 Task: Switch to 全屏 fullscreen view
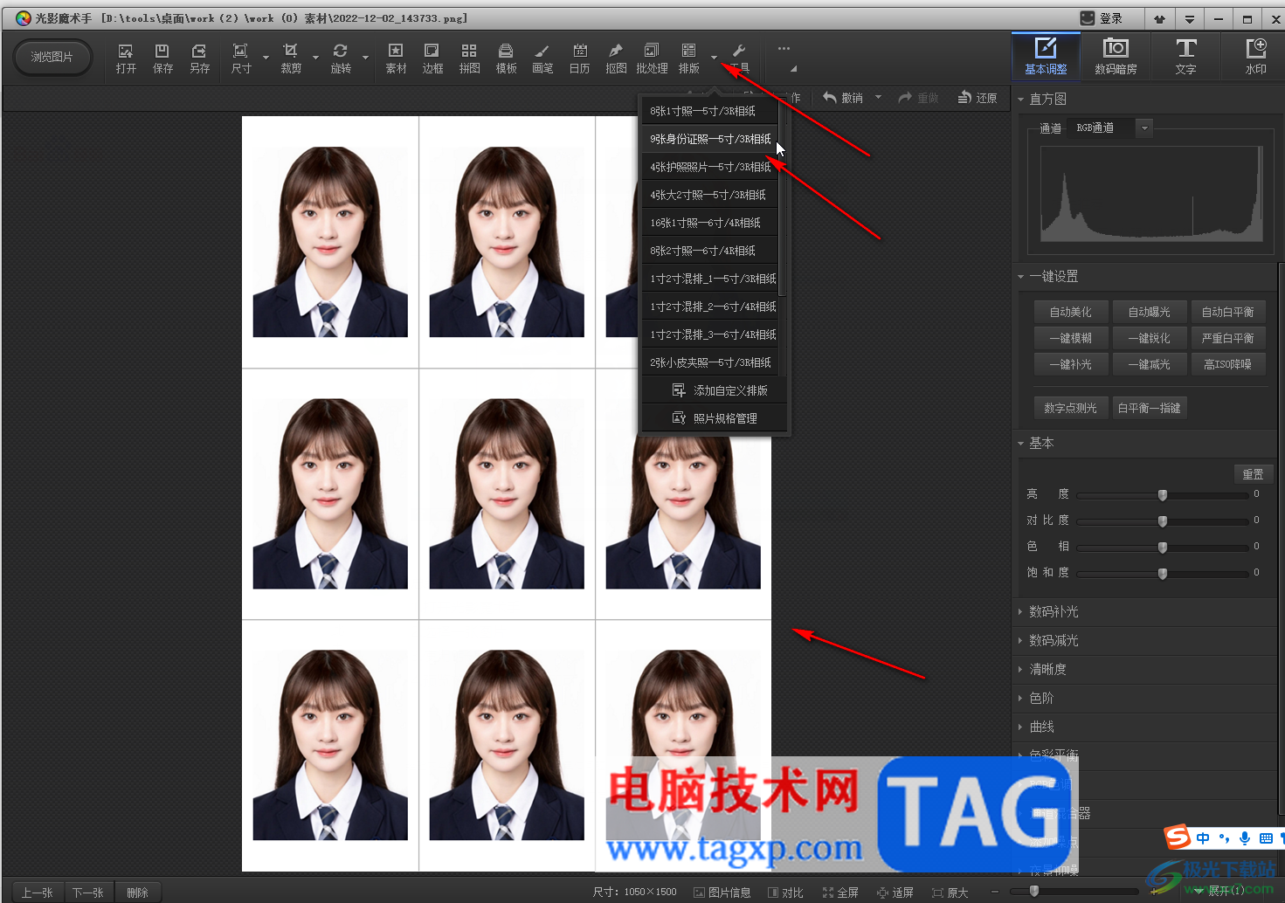pyautogui.click(x=840, y=893)
